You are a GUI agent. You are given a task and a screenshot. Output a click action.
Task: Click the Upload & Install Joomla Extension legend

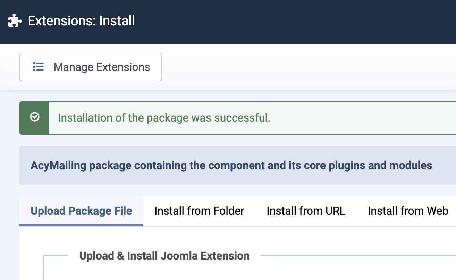[164, 256]
